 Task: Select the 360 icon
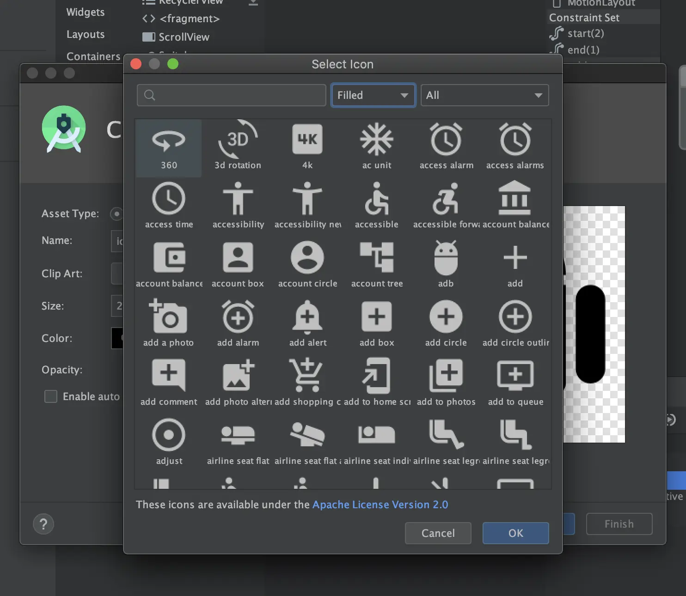[169, 148]
